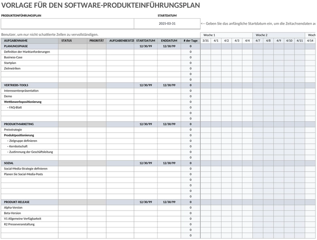Select the Produktpositionierung task cell

(x=30, y=135)
